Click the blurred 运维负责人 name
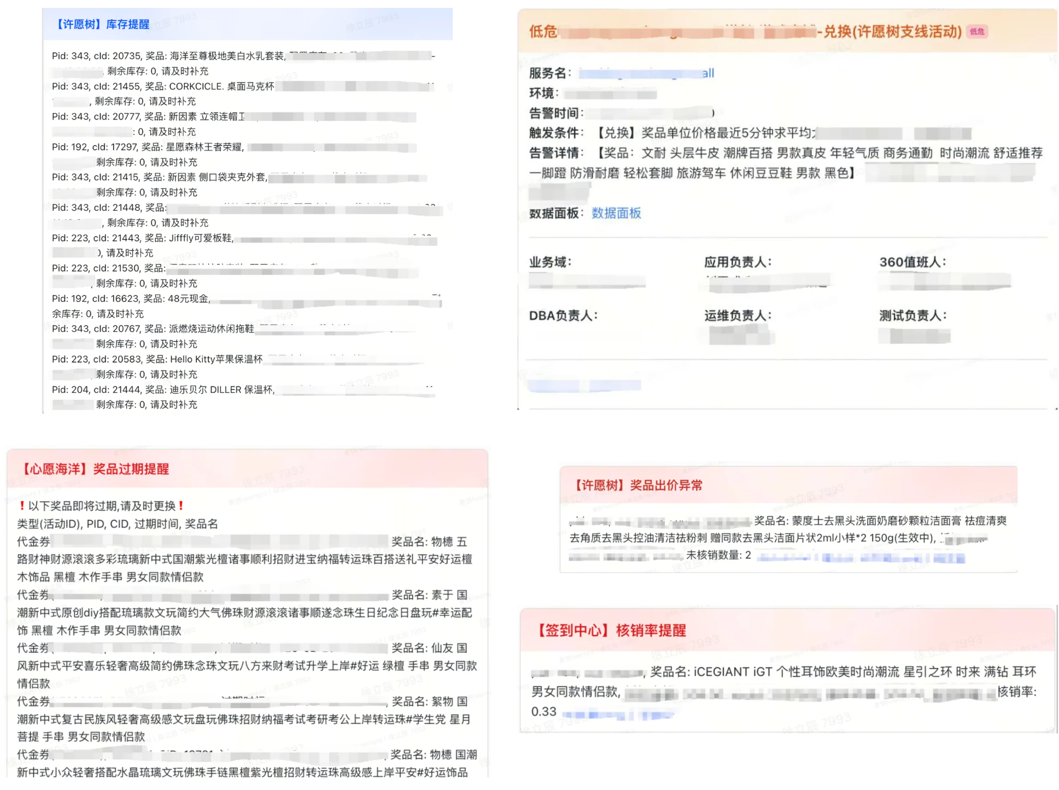The image size is (1059, 790). 741,336
